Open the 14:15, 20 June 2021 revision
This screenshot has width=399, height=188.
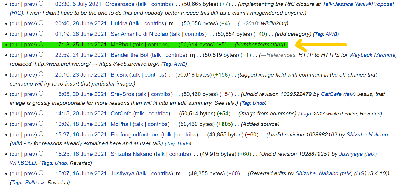coord(81,114)
